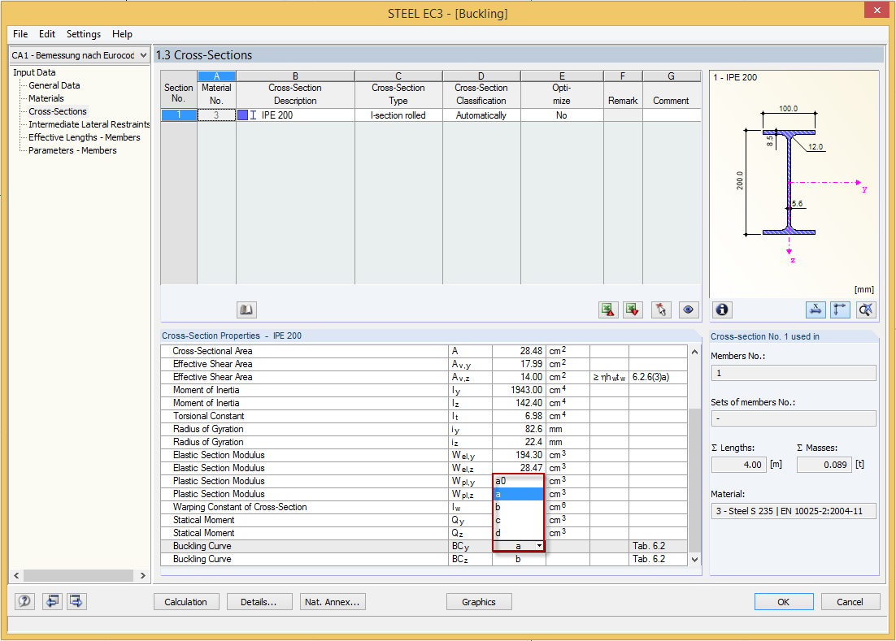Click the Graphics button
The width and height of the screenshot is (896, 641).
(479, 602)
